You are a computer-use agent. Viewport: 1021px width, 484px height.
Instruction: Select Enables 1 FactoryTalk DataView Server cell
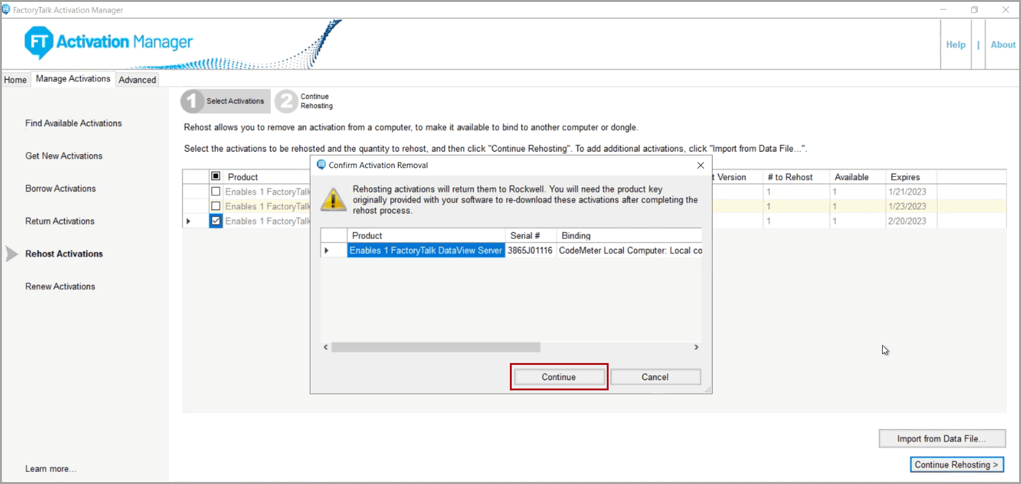tap(426, 250)
